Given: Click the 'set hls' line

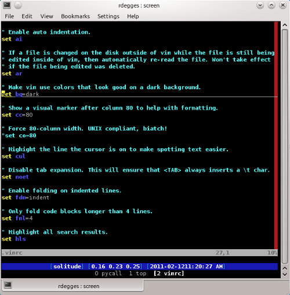Looking at the screenshot, I should click(x=14, y=239).
